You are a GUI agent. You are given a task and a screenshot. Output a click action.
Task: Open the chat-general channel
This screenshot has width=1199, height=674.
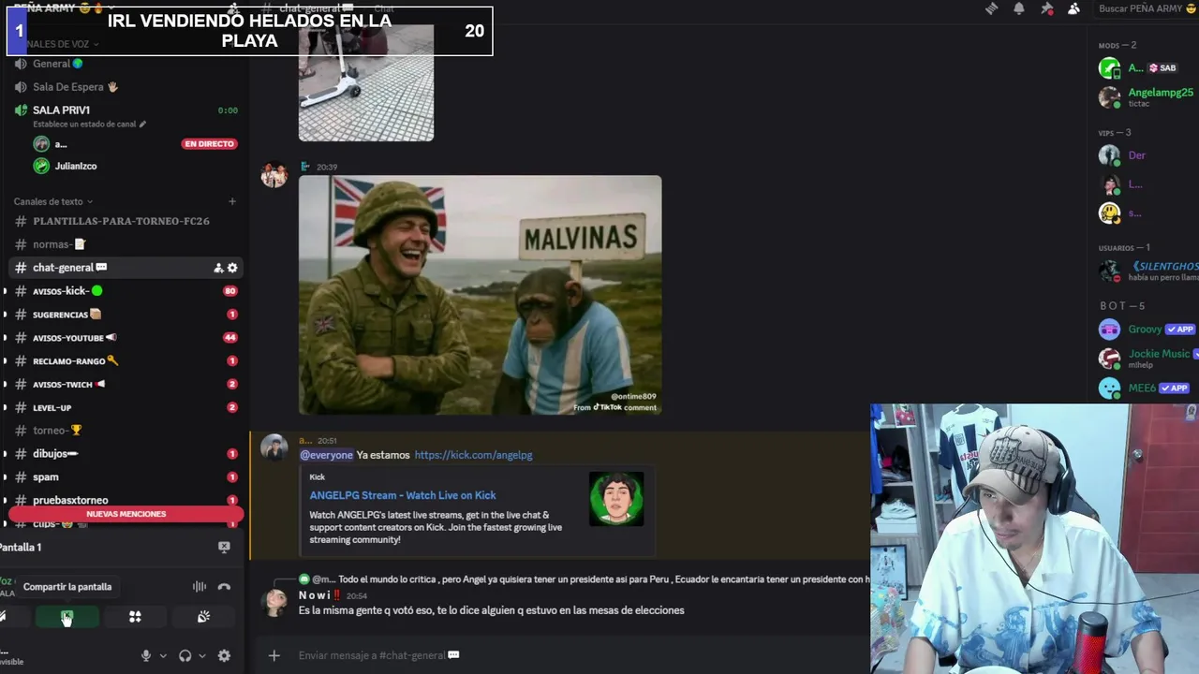pyautogui.click(x=126, y=268)
